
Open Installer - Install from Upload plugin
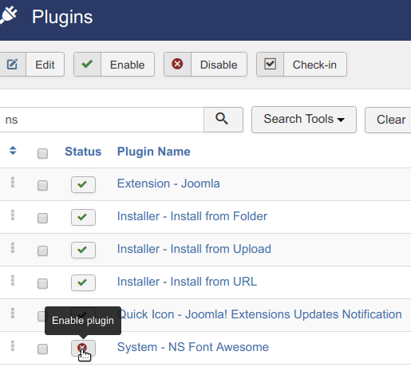coord(194,249)
